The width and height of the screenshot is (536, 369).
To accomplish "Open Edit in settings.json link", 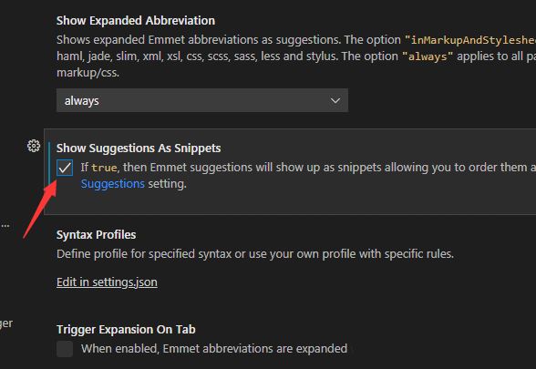I will pyautogui.click(x=107, y=282).
